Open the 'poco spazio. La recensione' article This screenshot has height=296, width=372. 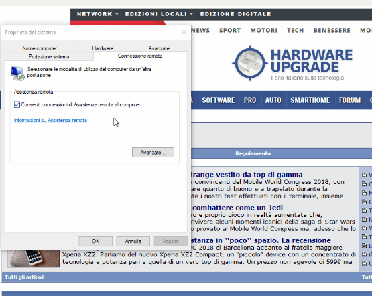261,240
